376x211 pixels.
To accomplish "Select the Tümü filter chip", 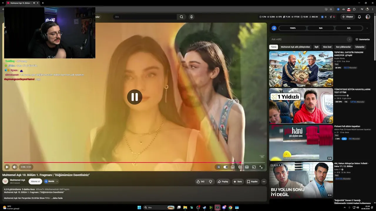I will tap(273, 47).
